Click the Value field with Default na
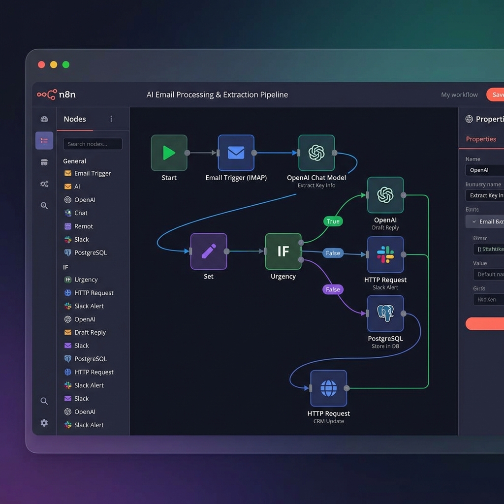Screen dimensions: 504x504 coord(489,274)
